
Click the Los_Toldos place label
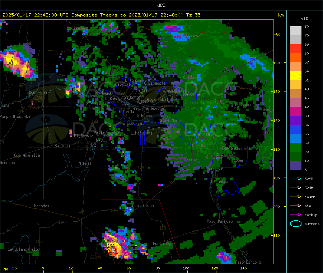pos(143,206)
